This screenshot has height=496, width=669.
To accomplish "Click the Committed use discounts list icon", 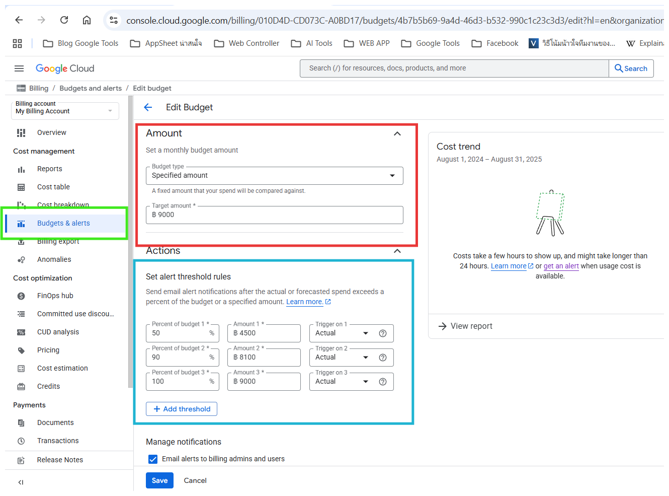I will click(21, 314).
